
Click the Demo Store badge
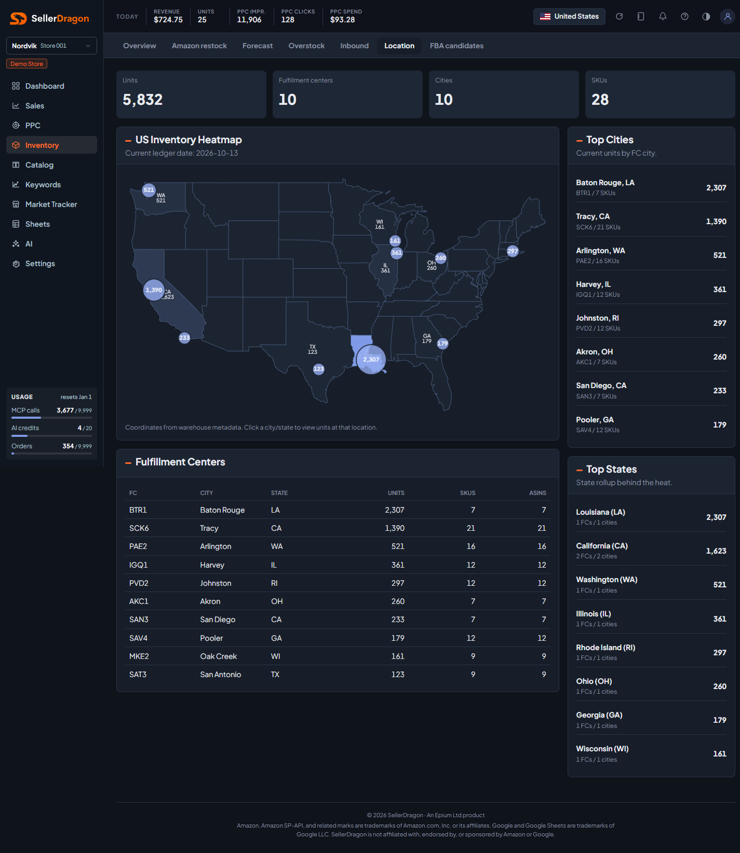pos(27,64)
